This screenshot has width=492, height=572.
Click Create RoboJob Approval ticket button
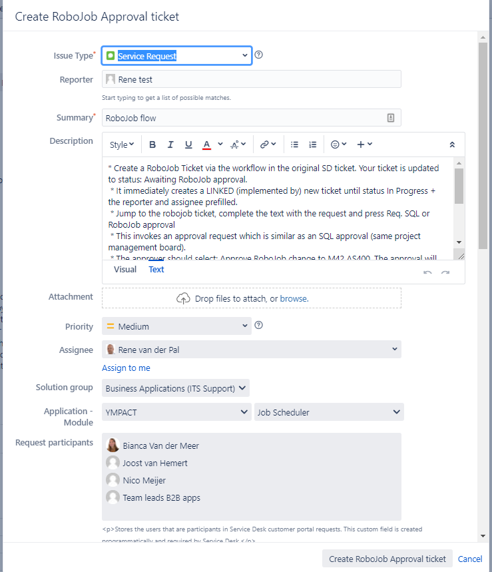(x=387, y=559)
